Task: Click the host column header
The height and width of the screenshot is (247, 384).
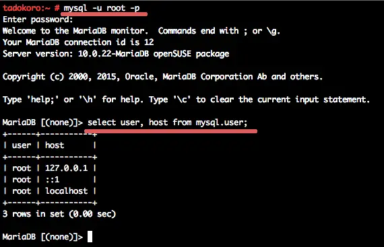Action: [x=55, y=145]
